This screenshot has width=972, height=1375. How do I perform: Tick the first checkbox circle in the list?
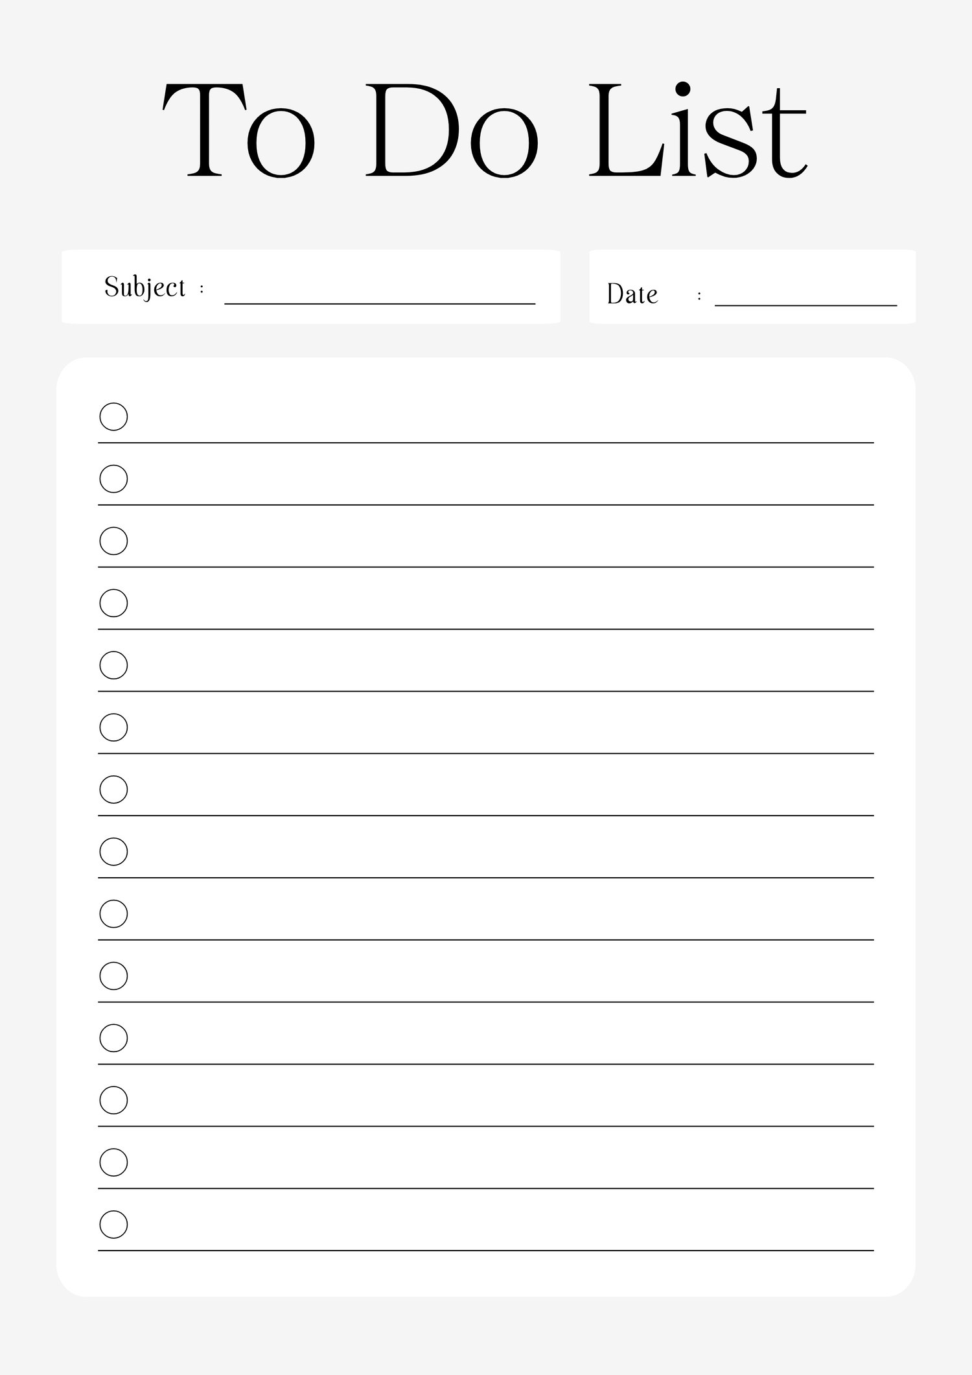point(113,416)
